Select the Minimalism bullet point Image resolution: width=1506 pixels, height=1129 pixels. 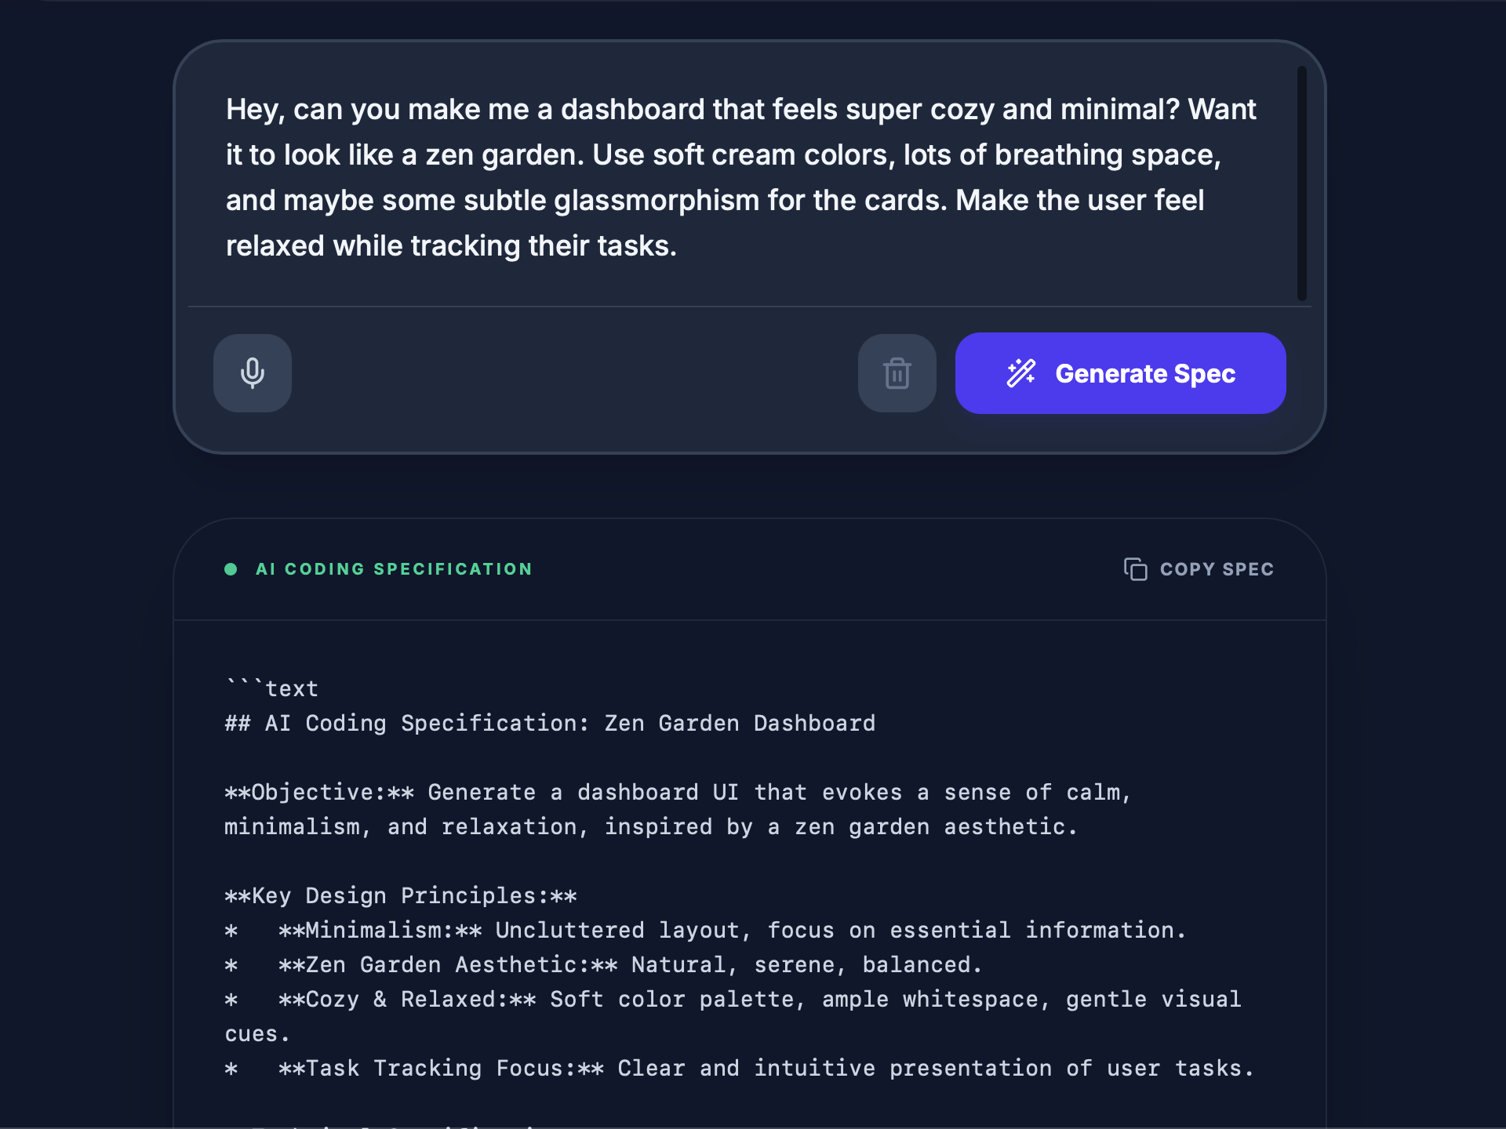(x=706, y=930)
